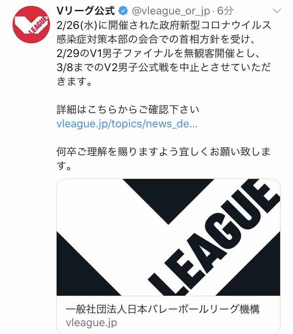Open the 6分 timestamp permalink

225,11
